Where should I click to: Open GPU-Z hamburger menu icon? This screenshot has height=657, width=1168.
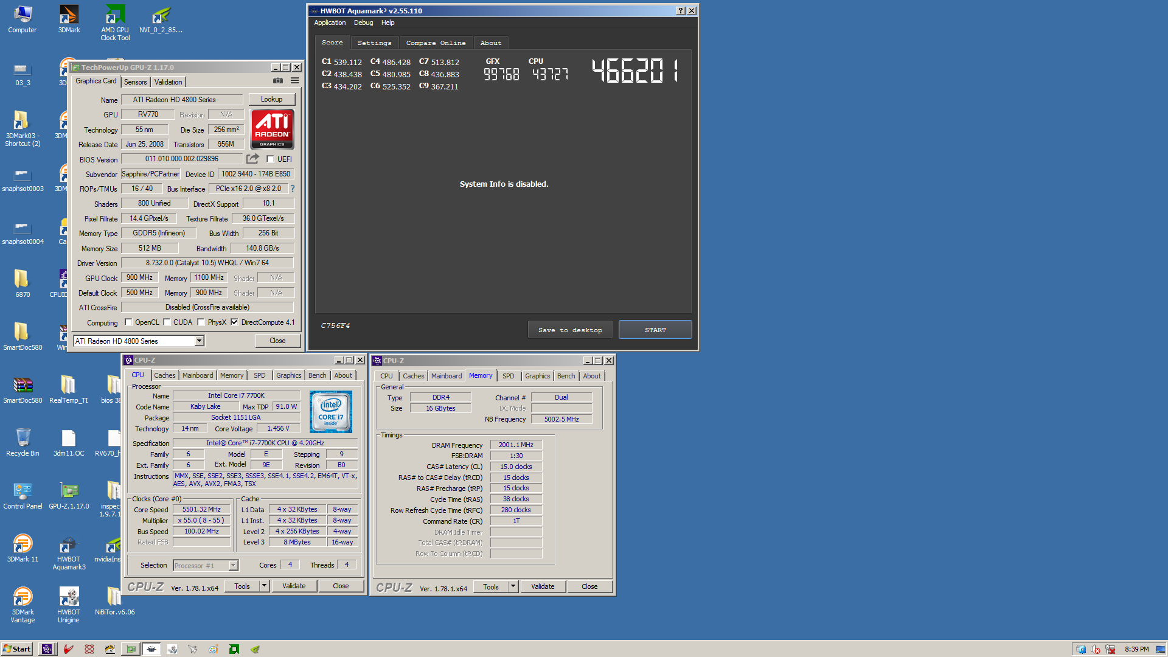[x=294, y=81]
